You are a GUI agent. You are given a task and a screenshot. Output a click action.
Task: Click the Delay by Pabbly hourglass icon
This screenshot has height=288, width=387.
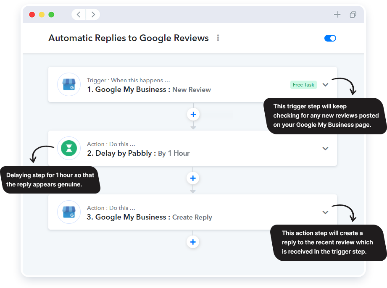point(69,148)
